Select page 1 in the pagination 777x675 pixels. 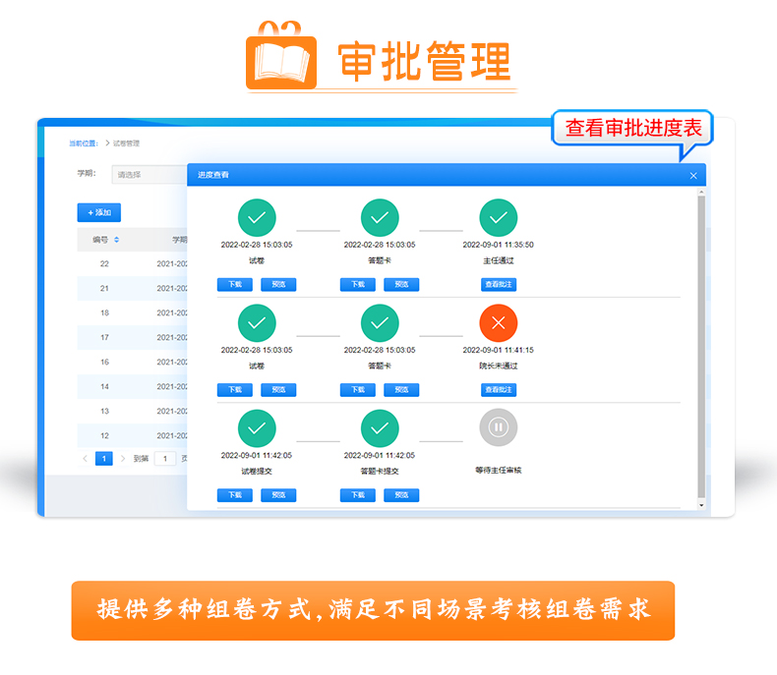pos(103,458)
